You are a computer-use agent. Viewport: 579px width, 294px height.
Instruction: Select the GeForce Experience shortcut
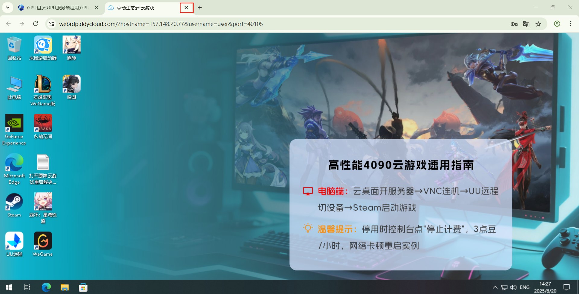[x=14, y=130]
